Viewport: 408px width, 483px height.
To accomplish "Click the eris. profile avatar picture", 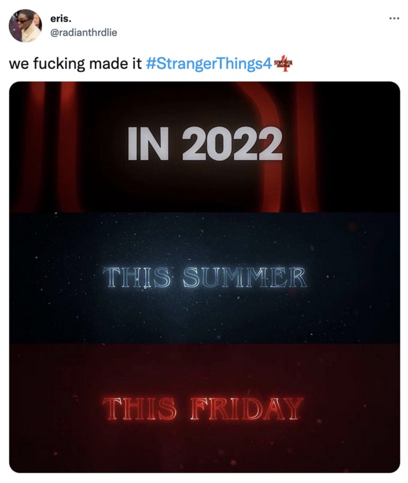I will pyautogui.click(x=26, y=26).
